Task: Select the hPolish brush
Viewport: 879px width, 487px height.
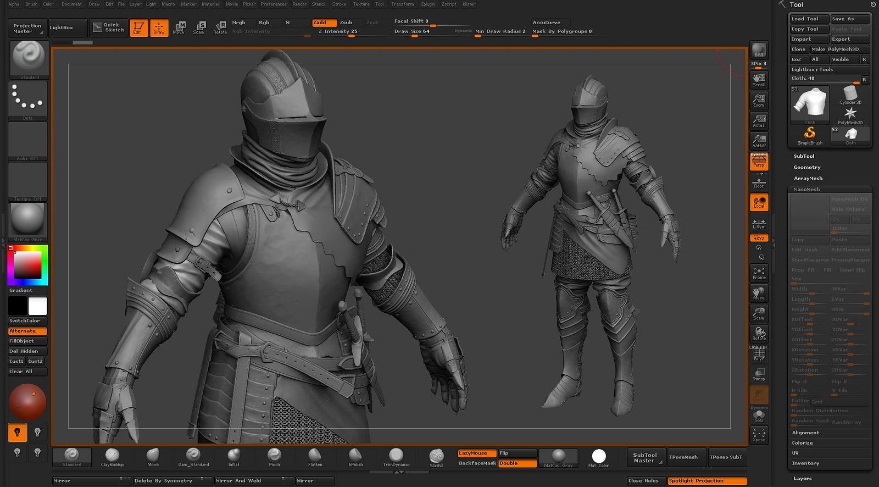Action: (x=355, y=456)
